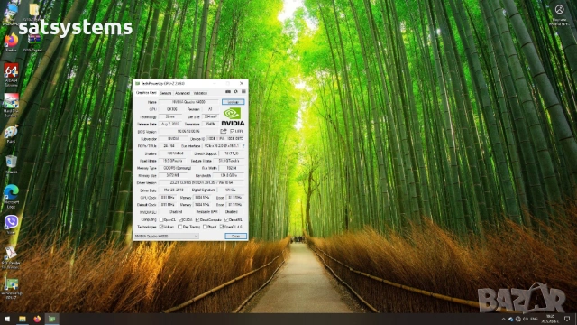Switch to the Graphics Card tab
This screenshot has height=325, width=577.
coord(146,93)
